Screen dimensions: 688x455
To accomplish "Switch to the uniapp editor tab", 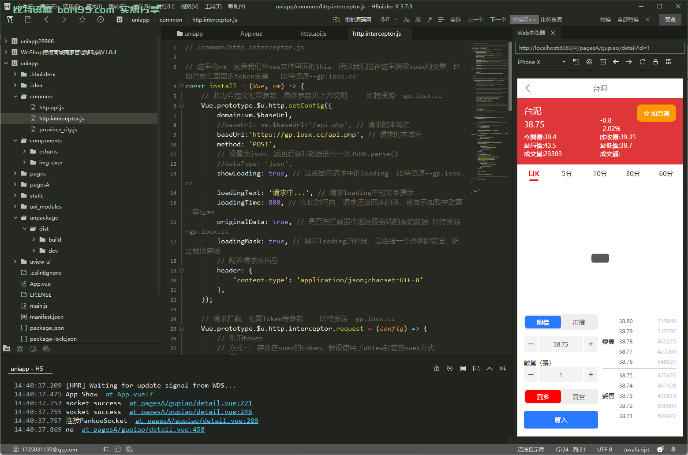I will pyautogui.click(x=190, y=34).
